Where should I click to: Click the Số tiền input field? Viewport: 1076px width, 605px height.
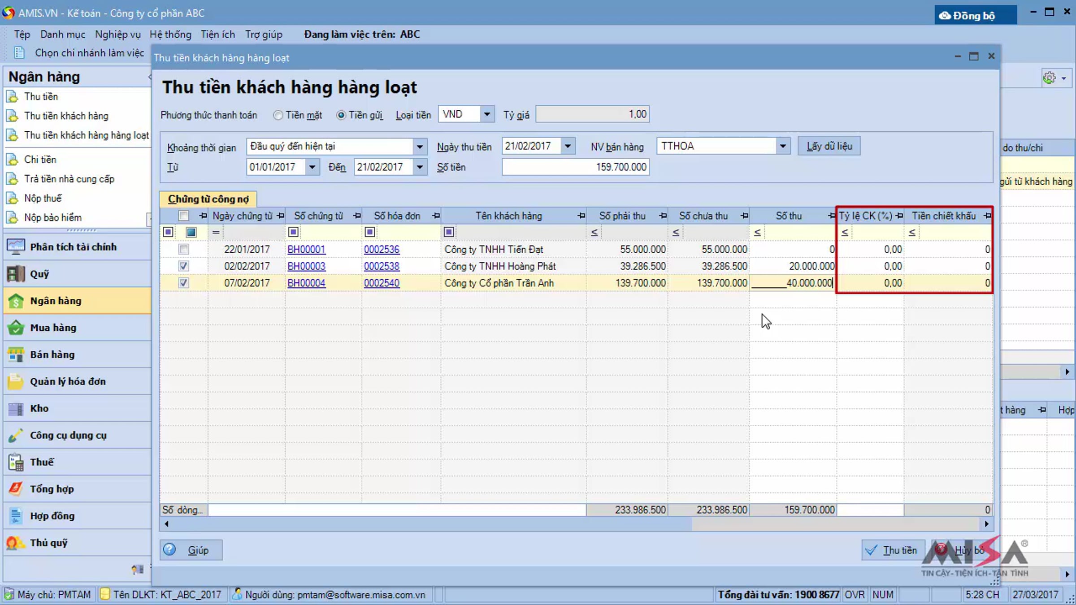576,167
